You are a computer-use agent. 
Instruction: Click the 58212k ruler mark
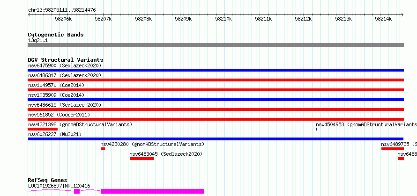tap(304, 19)
